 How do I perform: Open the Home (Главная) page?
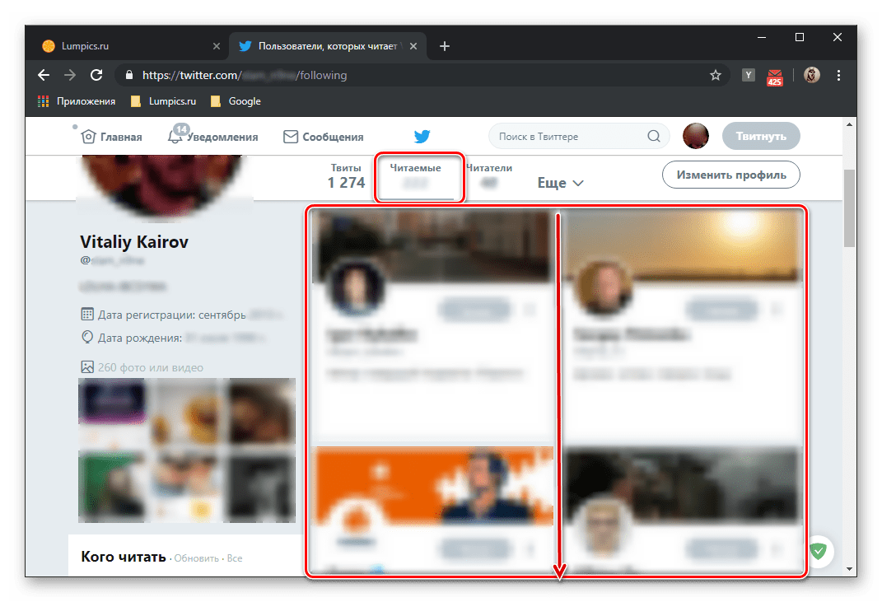[112, 137]
